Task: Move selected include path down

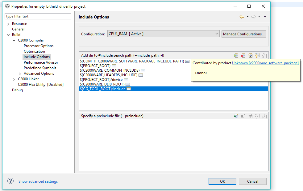Action: [x=264, y=55]
